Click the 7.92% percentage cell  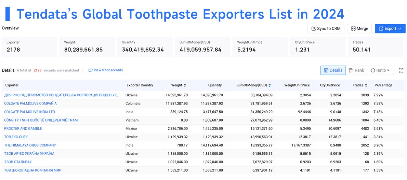click(379, 95)
